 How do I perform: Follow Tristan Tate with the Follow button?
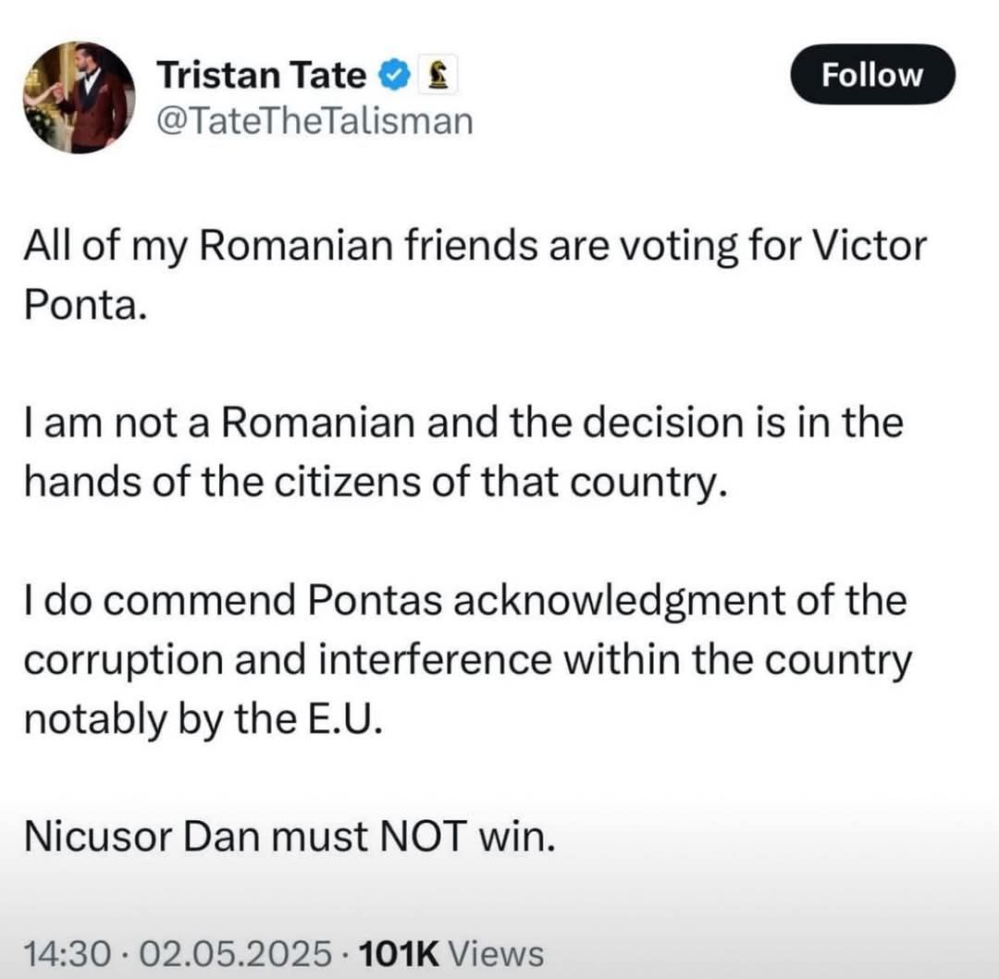[x=872, y=75]
